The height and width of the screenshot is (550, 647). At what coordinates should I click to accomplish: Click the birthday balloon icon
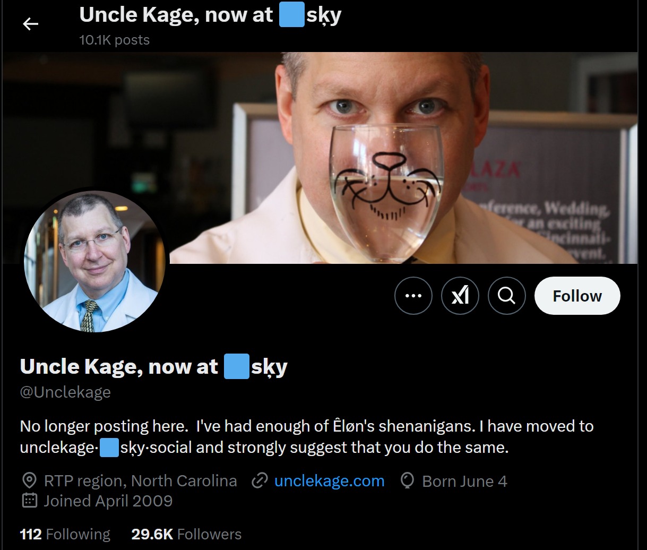pos(407,481)
